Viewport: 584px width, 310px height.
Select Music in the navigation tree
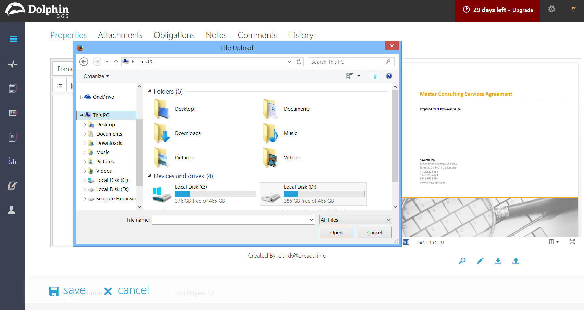(x=102, y=152)
